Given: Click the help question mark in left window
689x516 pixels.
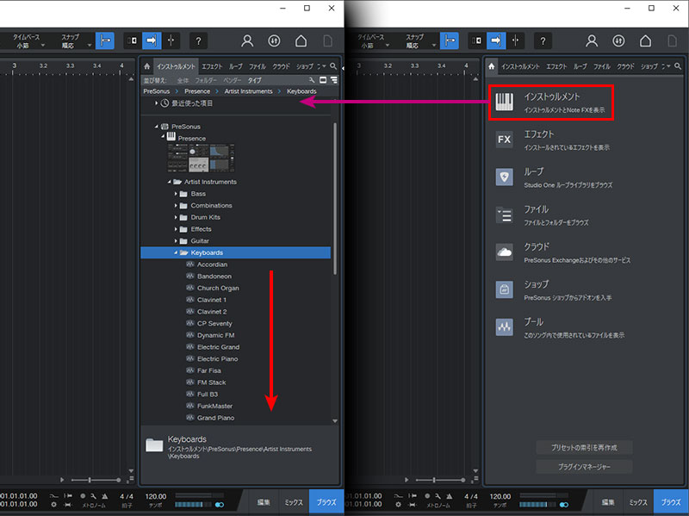Looking at the screenshot, I should [198, 40].
